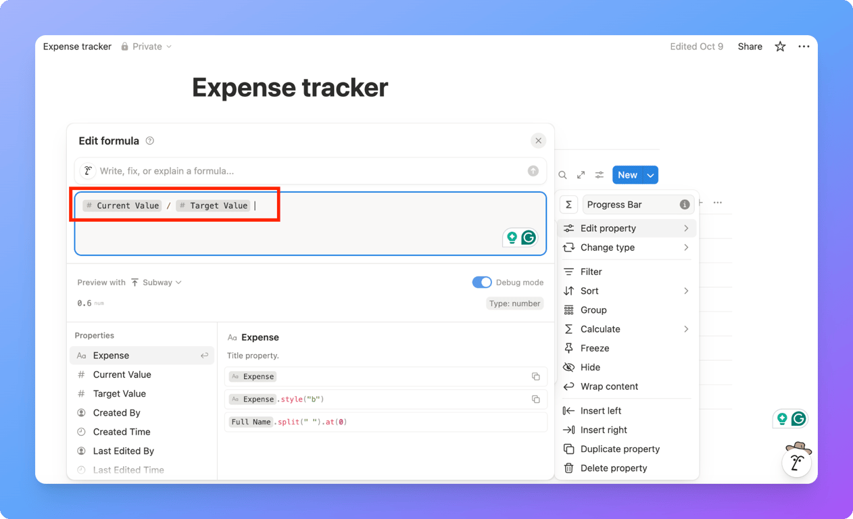
Task: Click the green lightbulb icon in formula editor
Action: pos(512,237)
